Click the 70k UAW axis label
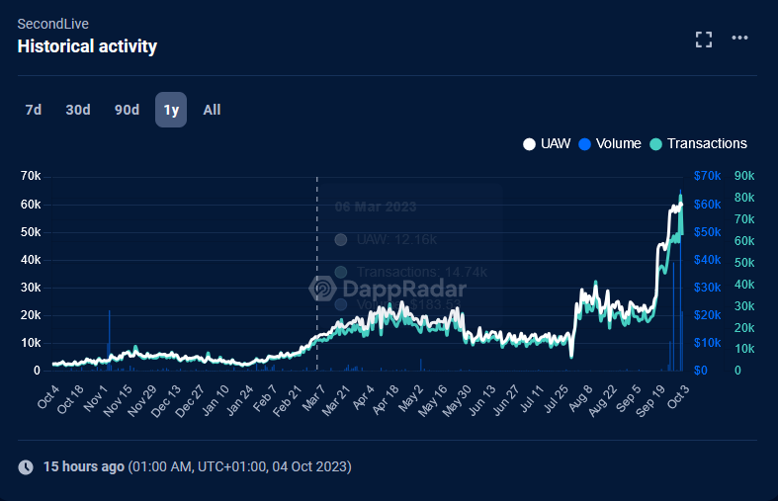778x501 pixels. [31, 176]
